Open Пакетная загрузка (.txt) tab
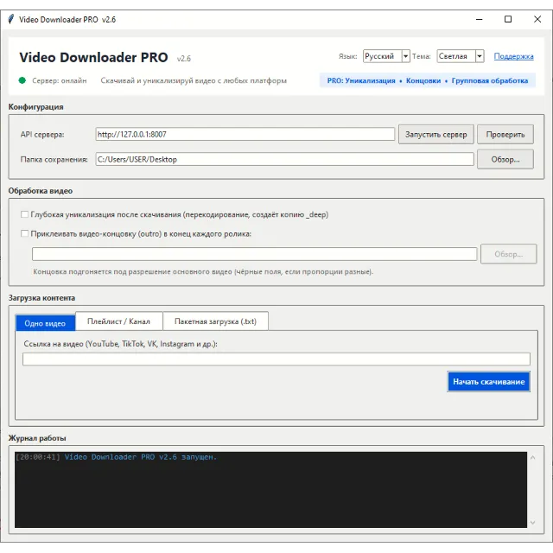Image resolution: width=553 pixels, height=553 pixels. point(215,321)
